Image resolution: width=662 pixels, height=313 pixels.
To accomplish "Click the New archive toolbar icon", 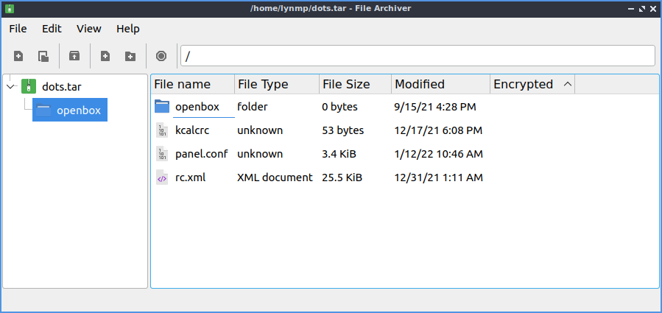I will tap(18, 56).
